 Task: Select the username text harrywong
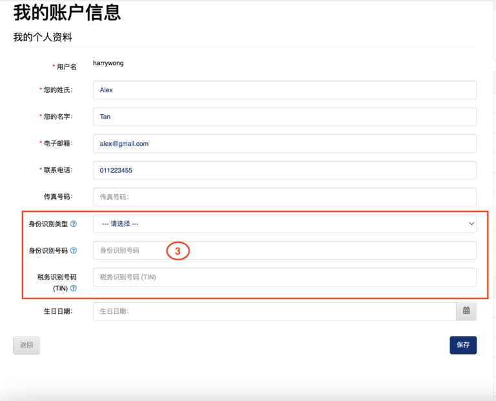click(108, 63)
